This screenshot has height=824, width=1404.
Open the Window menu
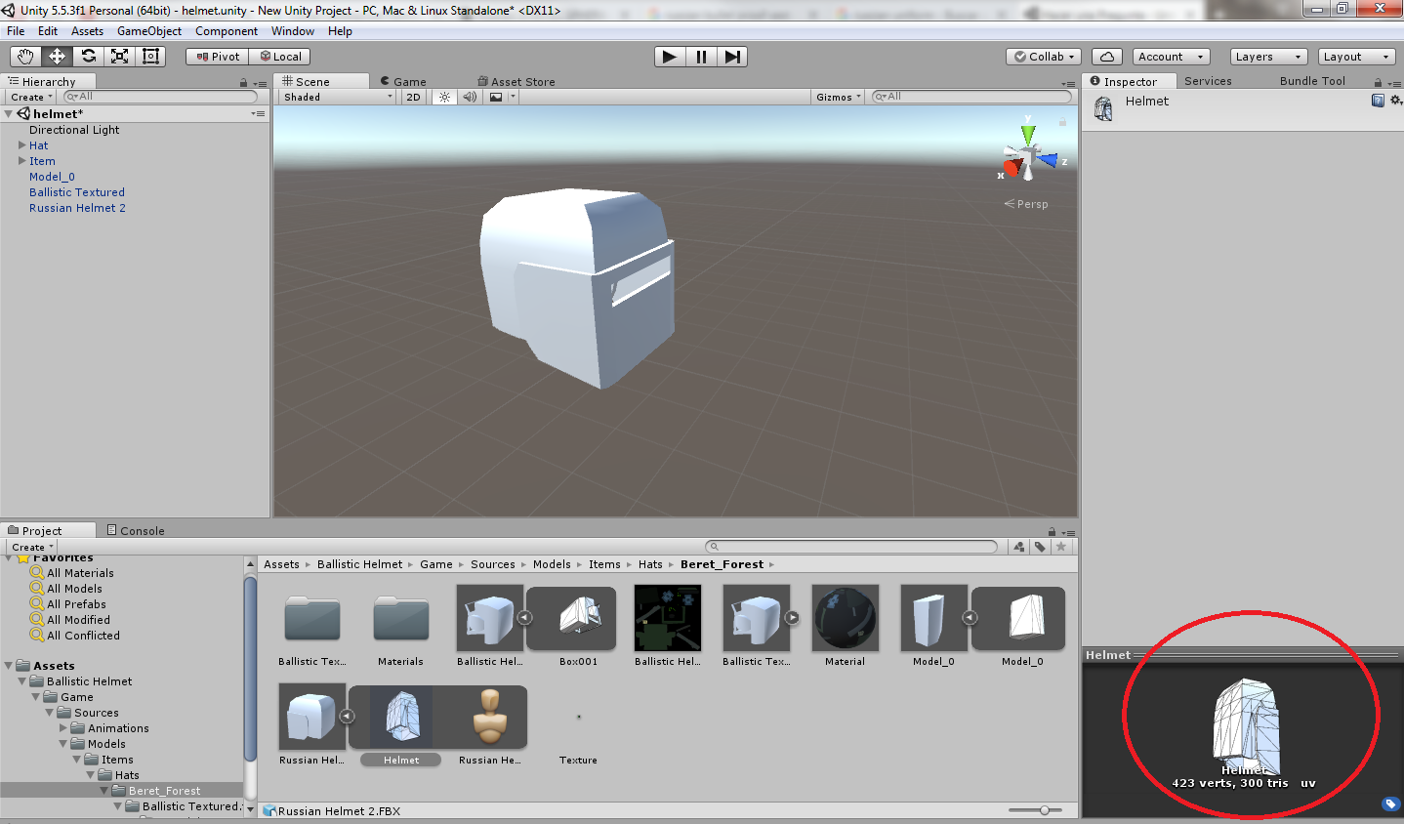tap(293, 31)
